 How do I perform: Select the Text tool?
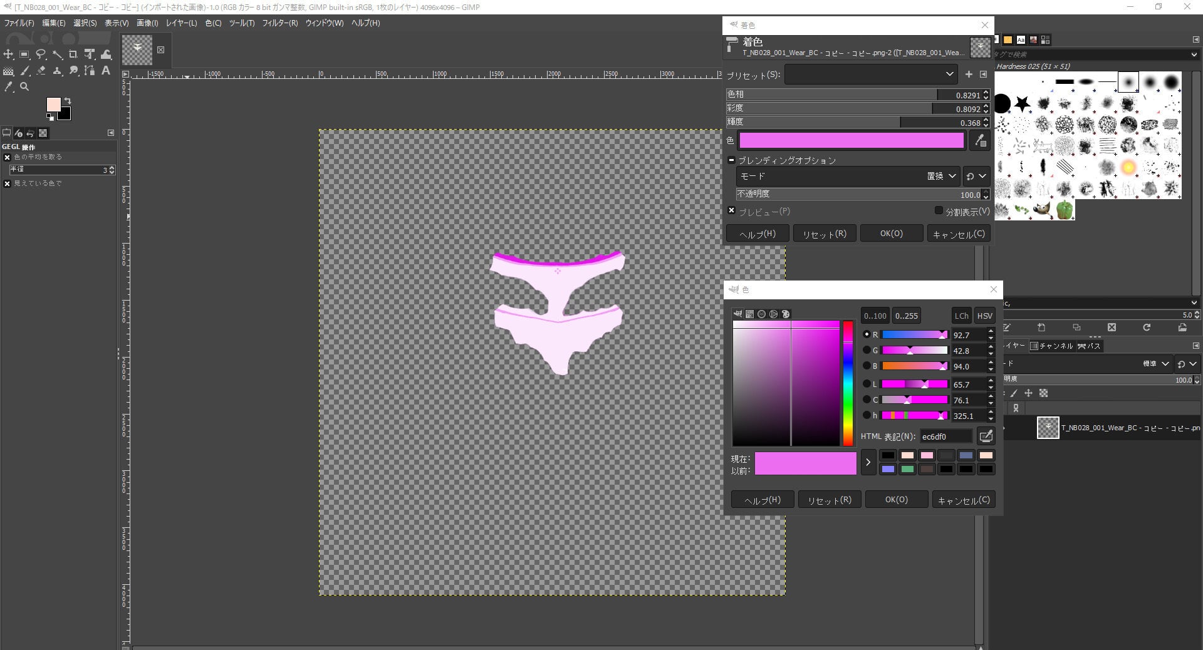point(106,71)
